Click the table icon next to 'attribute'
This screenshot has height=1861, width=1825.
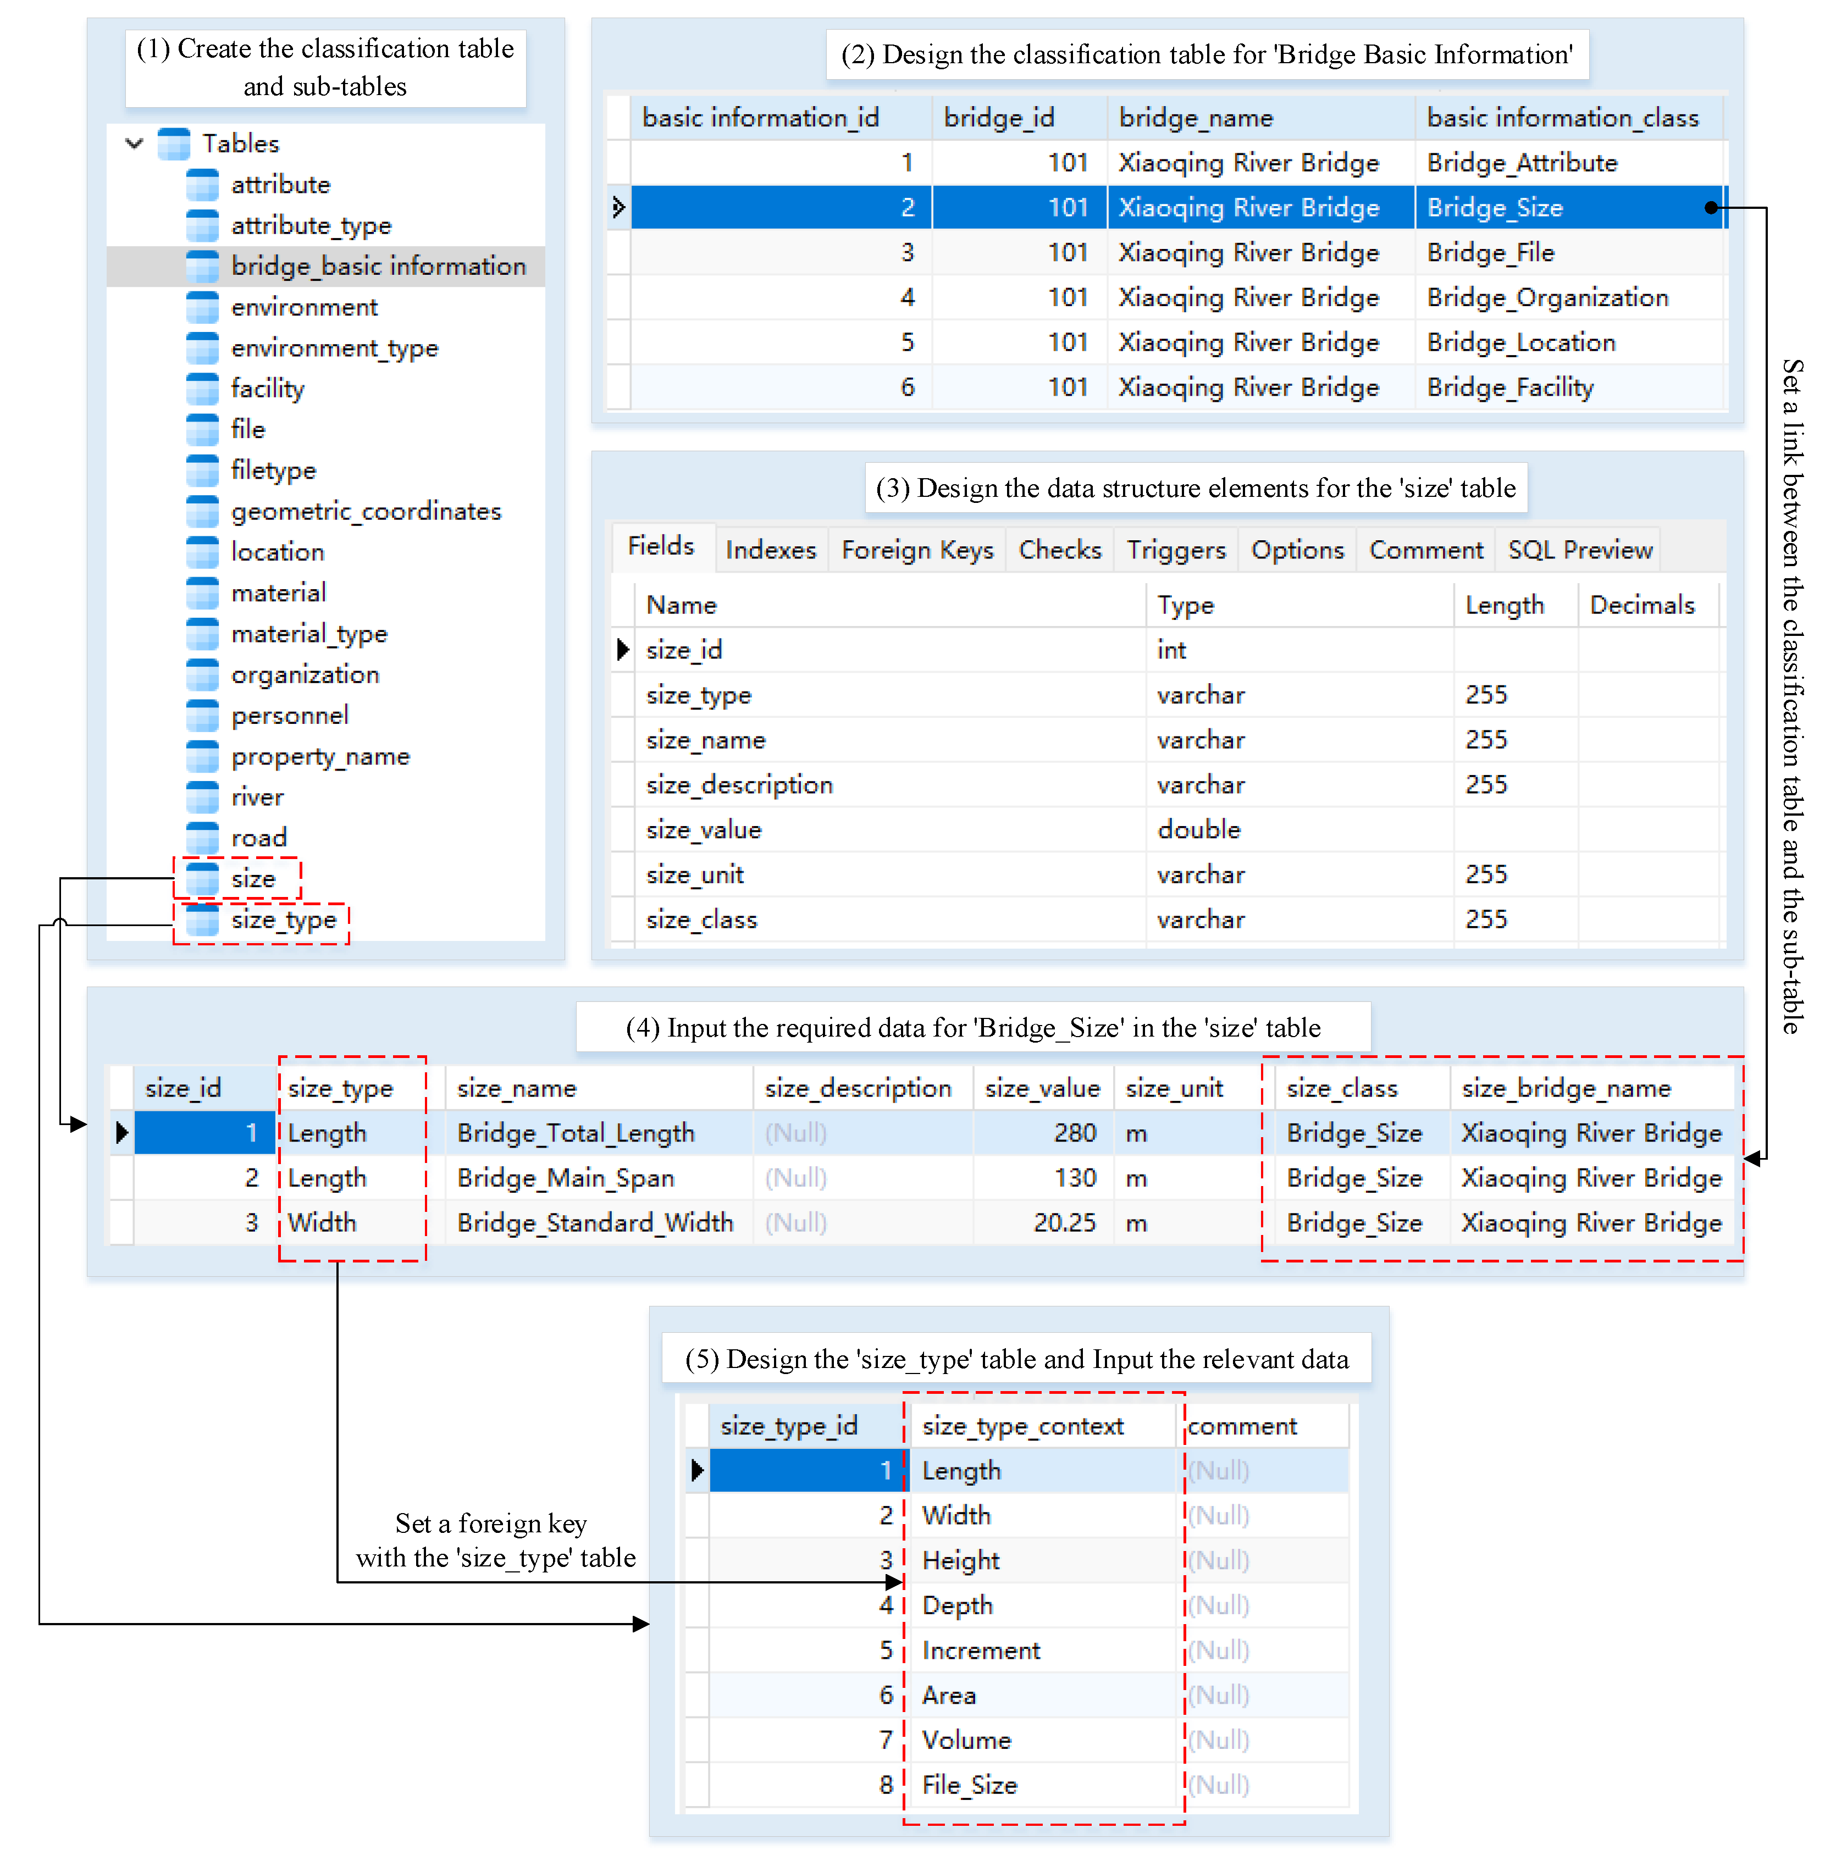point(204,184)
